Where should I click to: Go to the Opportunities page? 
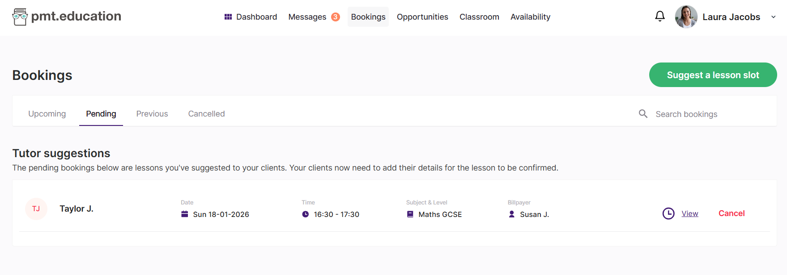(422, 17)
